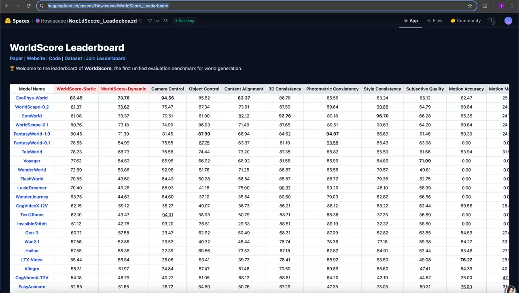
Task: Reload the page with the refresh icon
Action: (28, 6)
